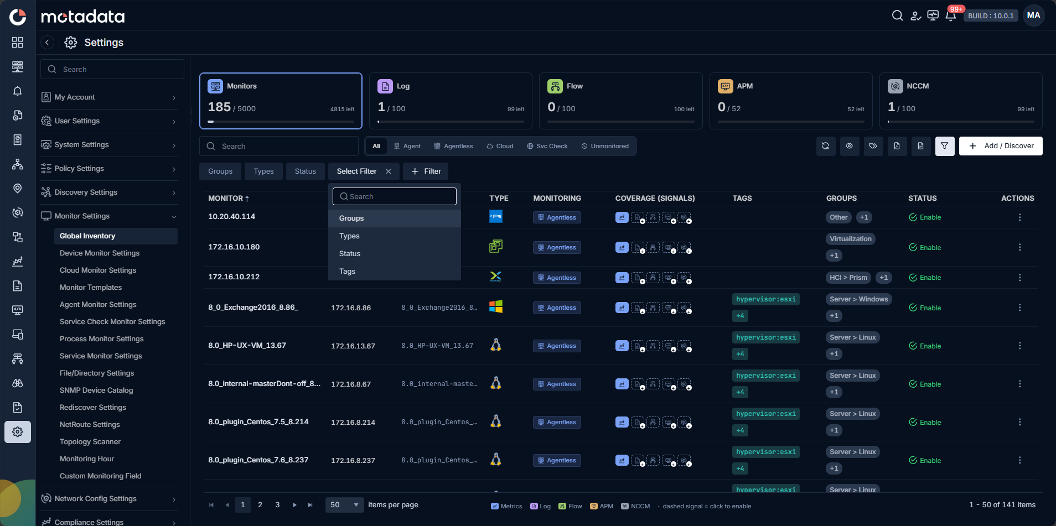Open Device Monitor Settings in sidebar
1056x526 pixels.
[100, 253]
